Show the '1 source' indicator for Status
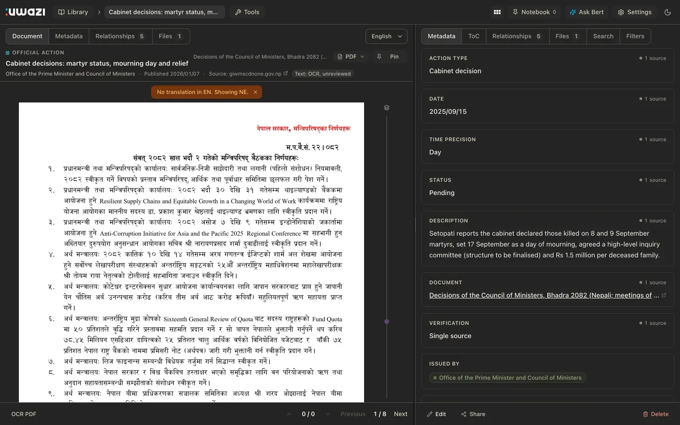This screenshot has height=425, width=680. point(653,180)
